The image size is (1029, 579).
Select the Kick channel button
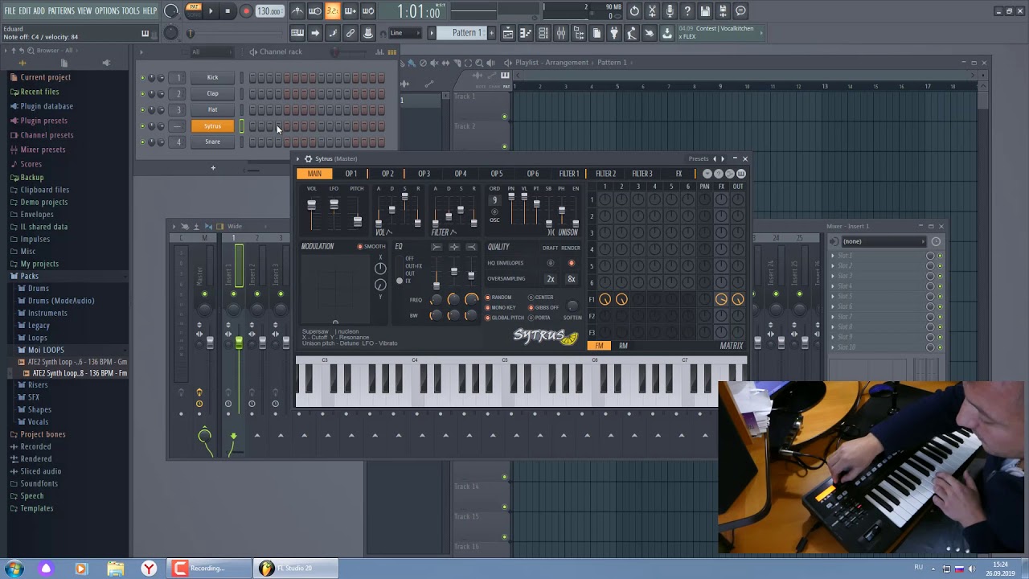click(212, 77)
